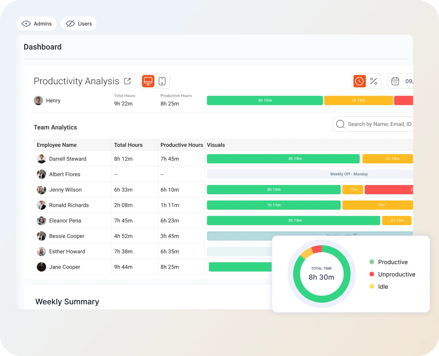Open Eleanor Pena's employee record
The width and height of the screenshot is (439, 356).
point(65,221)
